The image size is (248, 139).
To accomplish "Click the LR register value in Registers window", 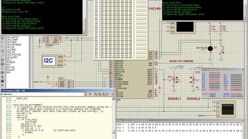I will 236,88.
